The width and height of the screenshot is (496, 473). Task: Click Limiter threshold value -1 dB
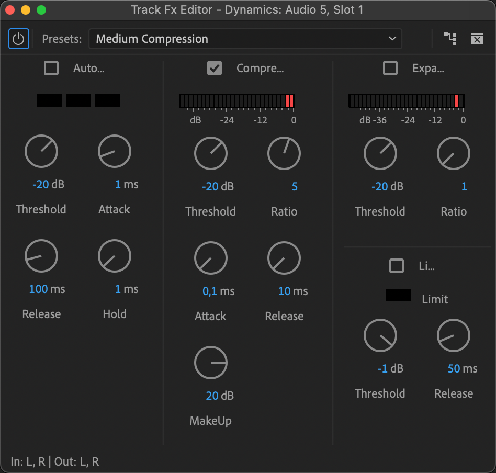390,368
